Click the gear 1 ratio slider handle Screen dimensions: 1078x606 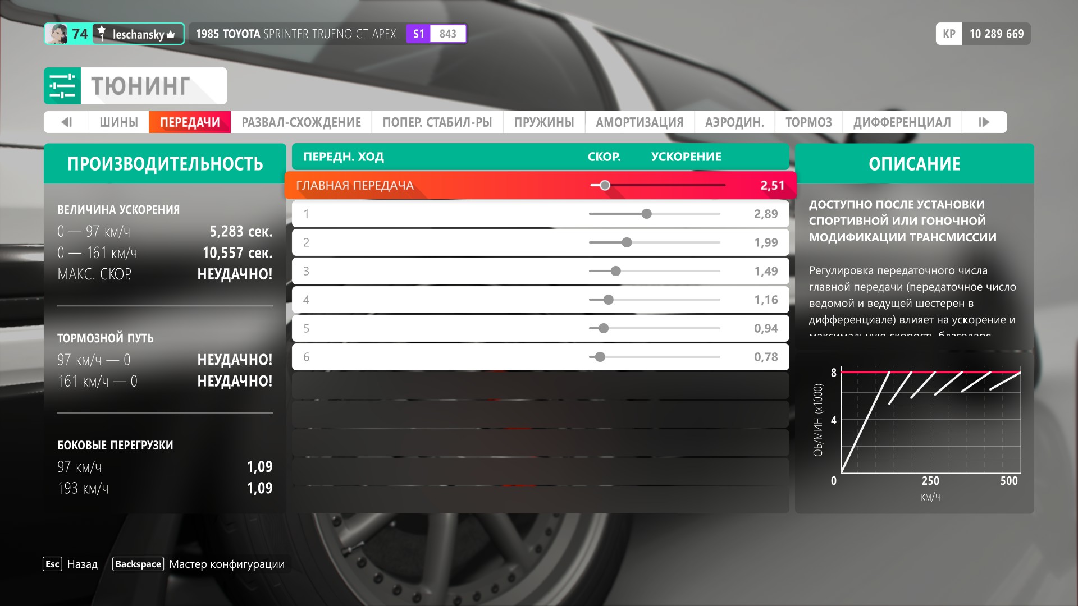click(x=647, y=214)
